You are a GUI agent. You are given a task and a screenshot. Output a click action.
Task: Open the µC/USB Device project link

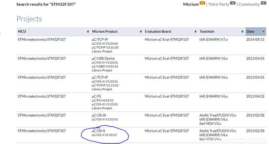point(103,59)
